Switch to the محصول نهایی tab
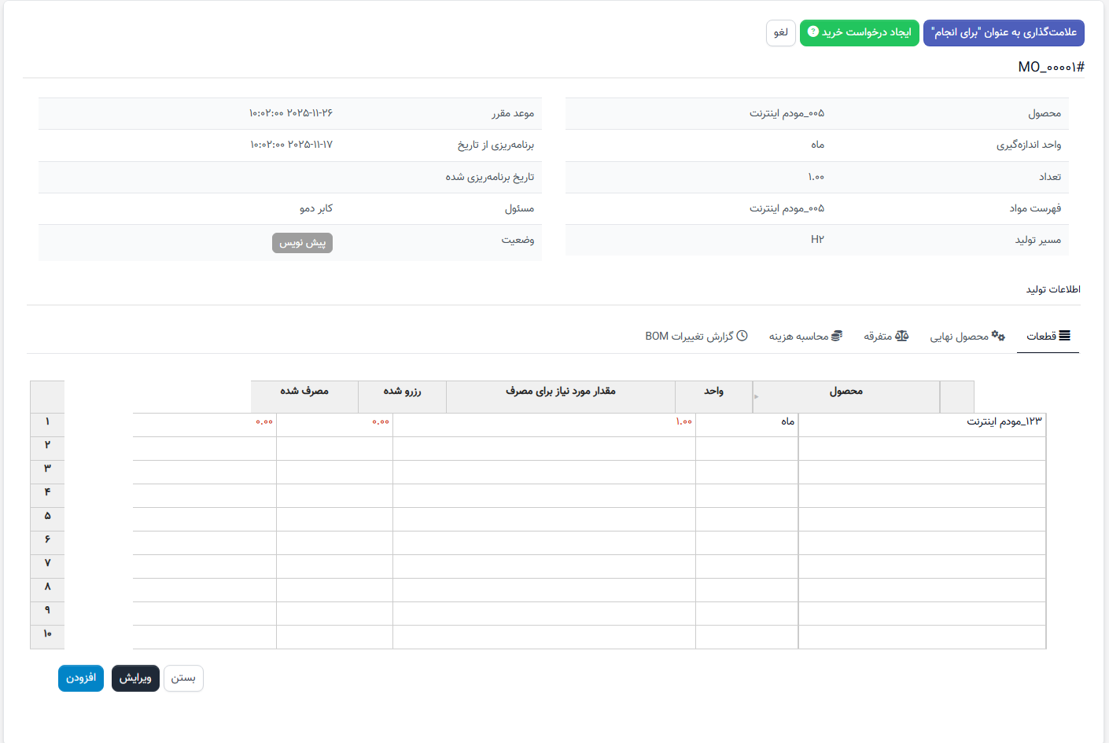Screen dimensions: 1109x743 (x=967, y=337)
